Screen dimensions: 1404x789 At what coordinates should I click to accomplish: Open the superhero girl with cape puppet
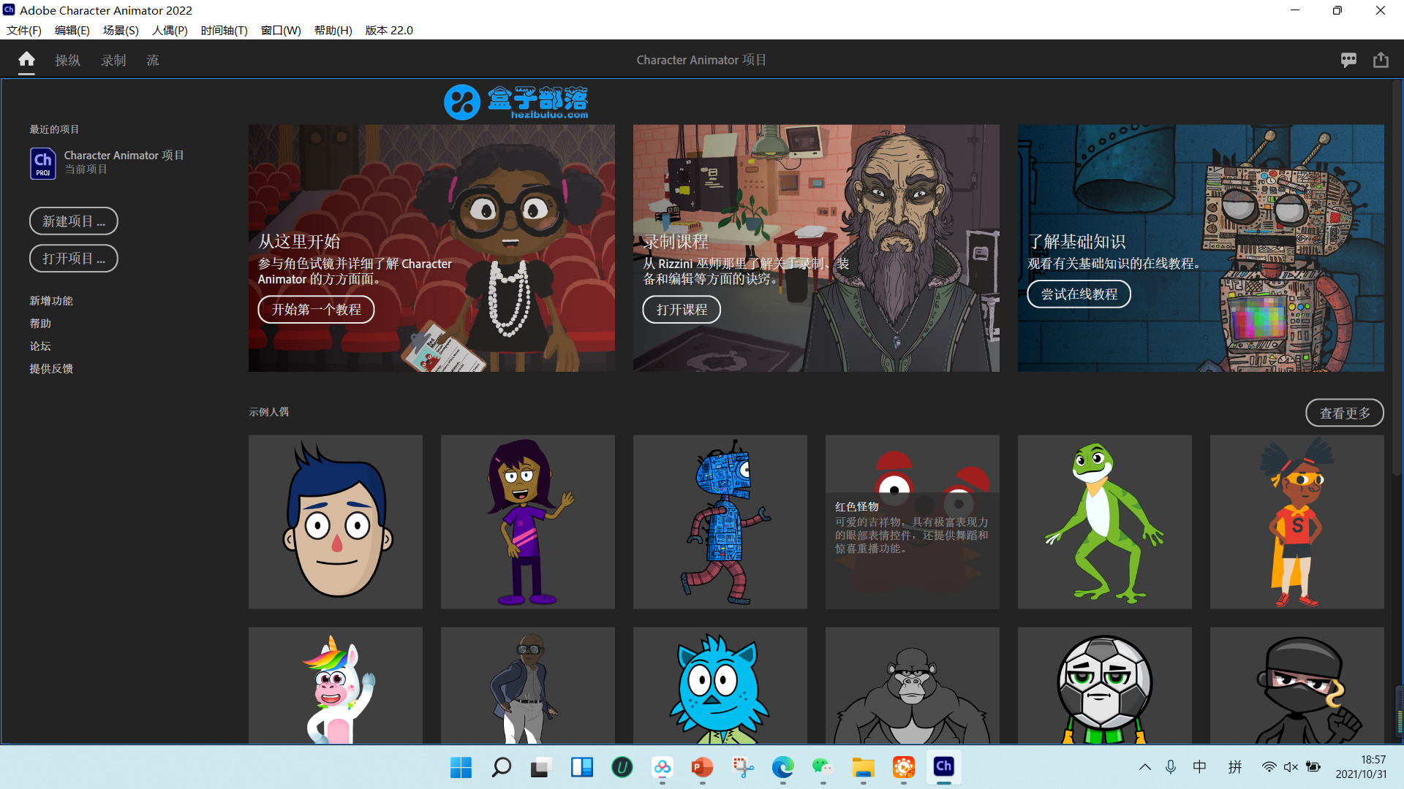click(1297, 522)
